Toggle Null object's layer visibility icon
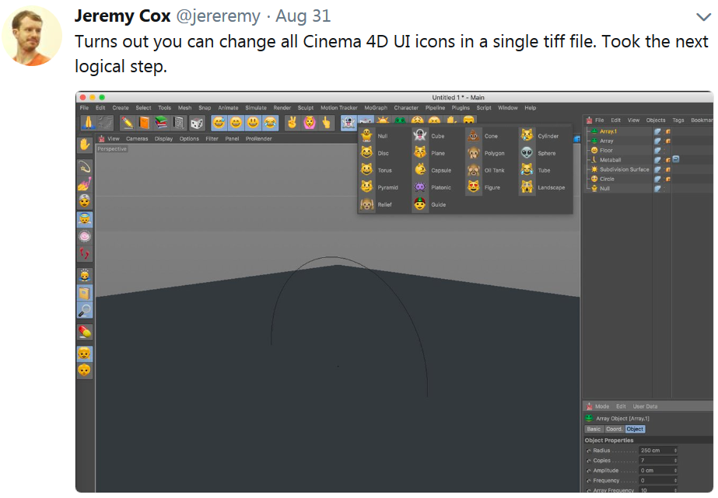Image resolution: width=718 pixels, height=498 pixels. [x=657, y=189]
